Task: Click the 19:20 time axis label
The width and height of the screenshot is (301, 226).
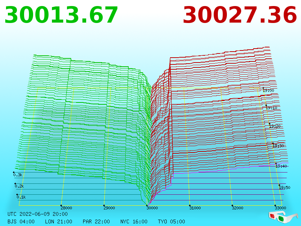Action: (x=275, y=126)
